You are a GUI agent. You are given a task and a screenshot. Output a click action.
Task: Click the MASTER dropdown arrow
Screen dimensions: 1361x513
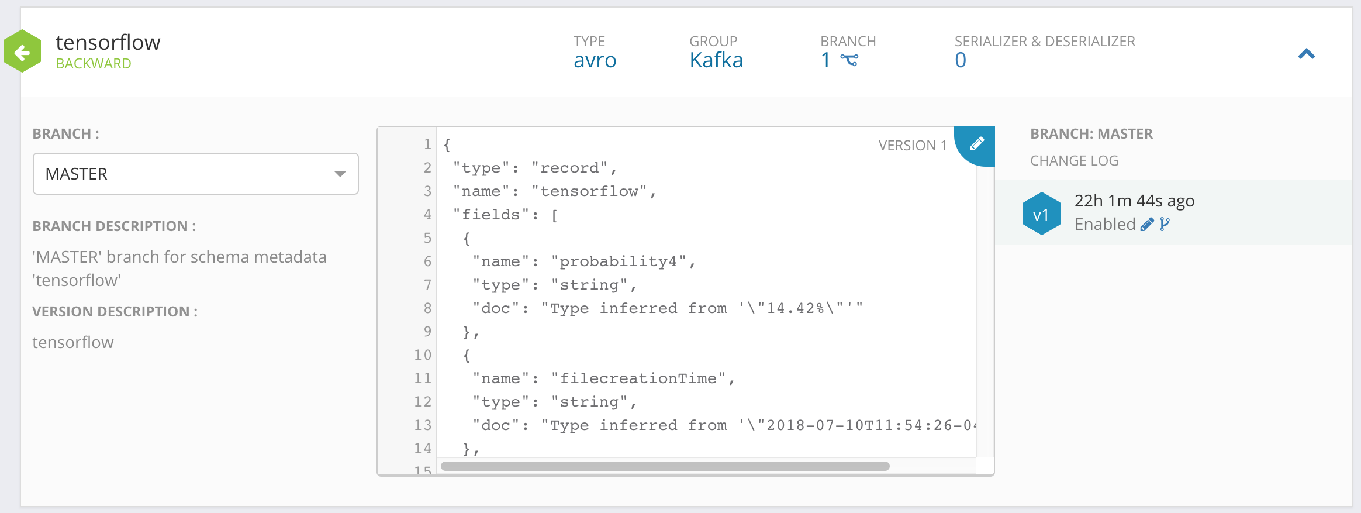(x=340, y=174)
